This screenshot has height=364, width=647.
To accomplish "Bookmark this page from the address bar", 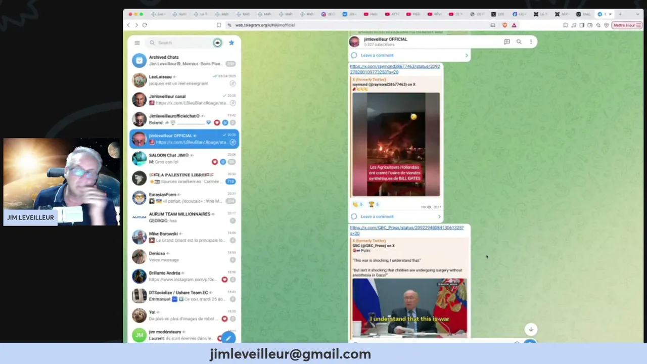I will 219,25.
